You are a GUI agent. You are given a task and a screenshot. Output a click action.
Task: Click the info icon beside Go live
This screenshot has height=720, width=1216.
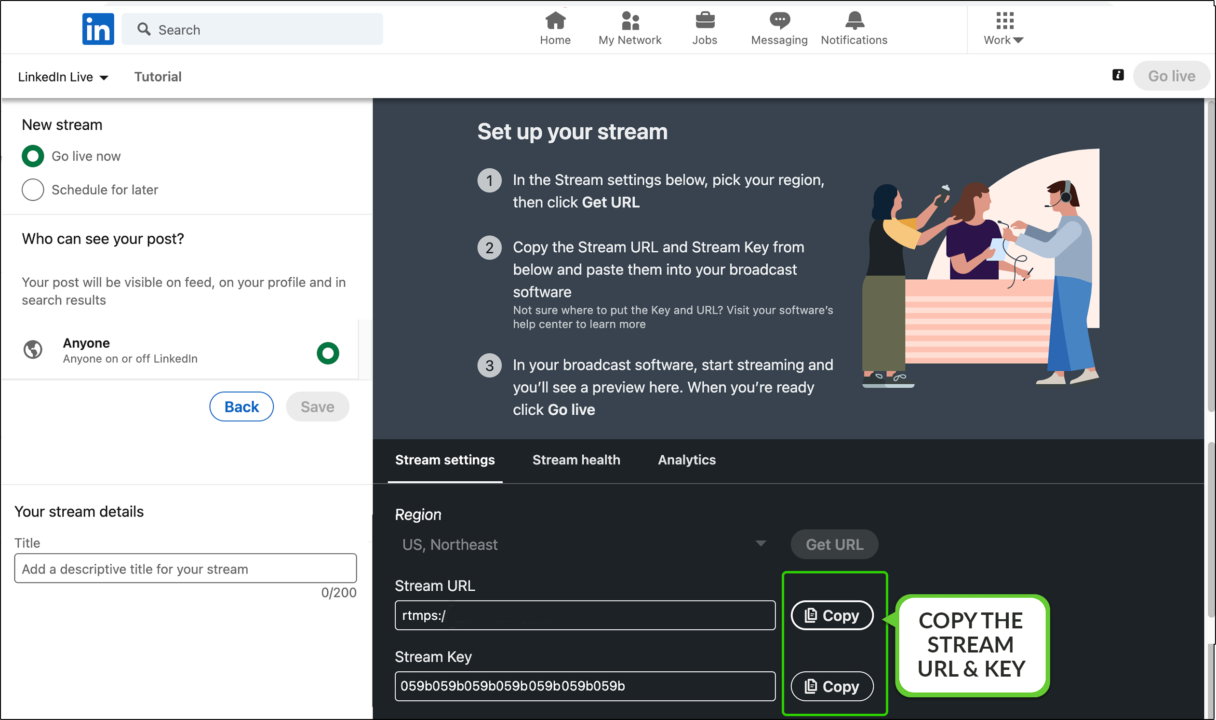pyautogui.click(x=1118, y=75)
